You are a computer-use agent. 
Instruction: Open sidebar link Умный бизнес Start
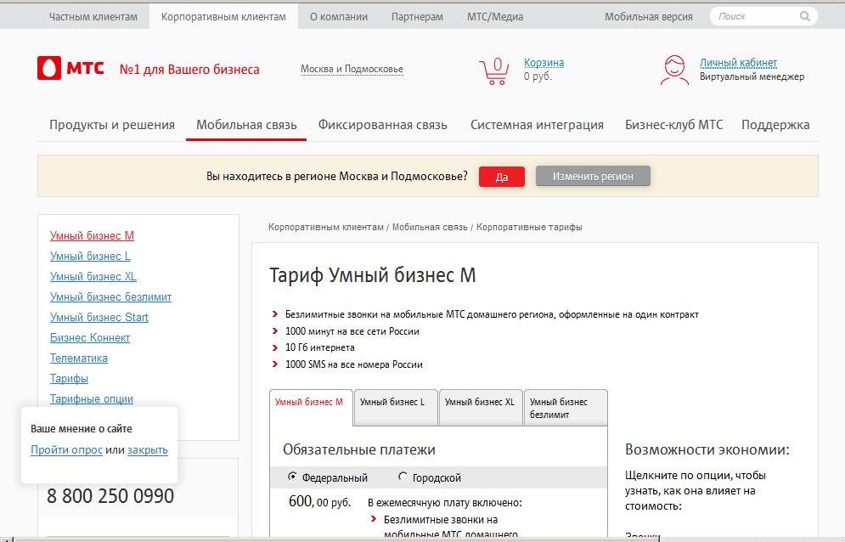click(99, 318)
